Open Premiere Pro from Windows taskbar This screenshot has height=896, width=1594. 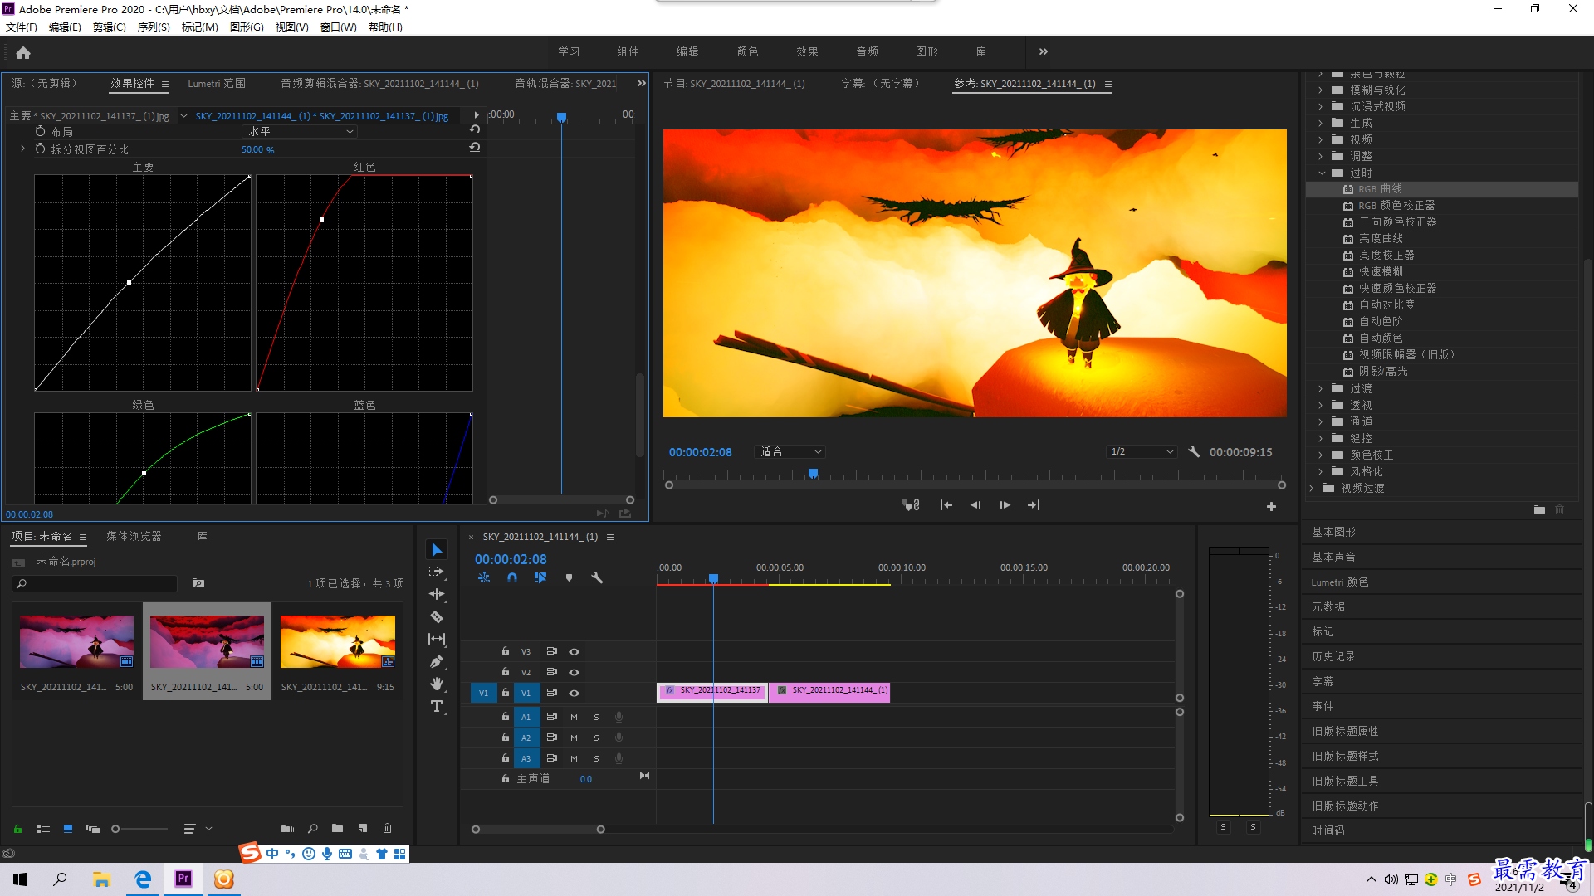(183, 879)
